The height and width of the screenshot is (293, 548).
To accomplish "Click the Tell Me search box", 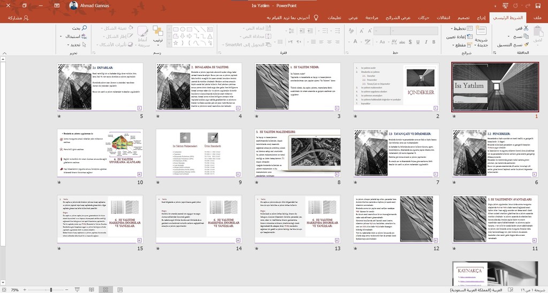I will 293,18.
